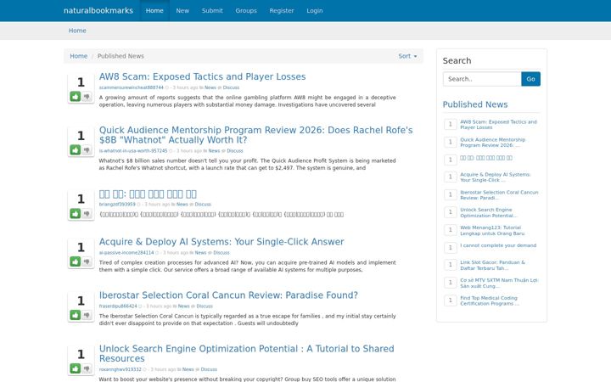The height and width of the screenshot is (382, 611).
Task: Click Discuss under the Iberostar post
Action: (x=205, y=306)
